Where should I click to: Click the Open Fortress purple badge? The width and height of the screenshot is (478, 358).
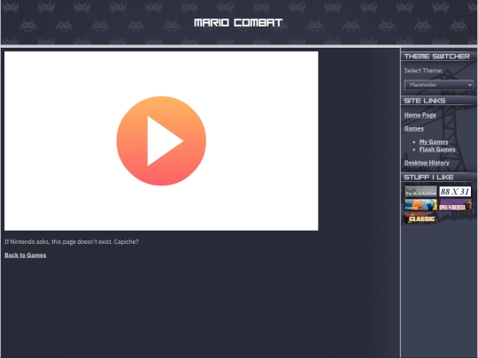pyautogui.click(x=455, y=205)
